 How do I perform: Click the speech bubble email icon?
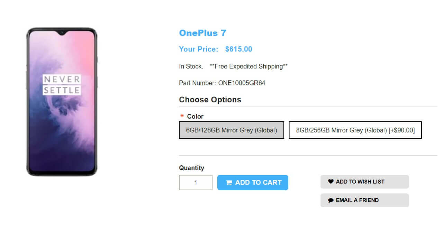click(331, 200)
